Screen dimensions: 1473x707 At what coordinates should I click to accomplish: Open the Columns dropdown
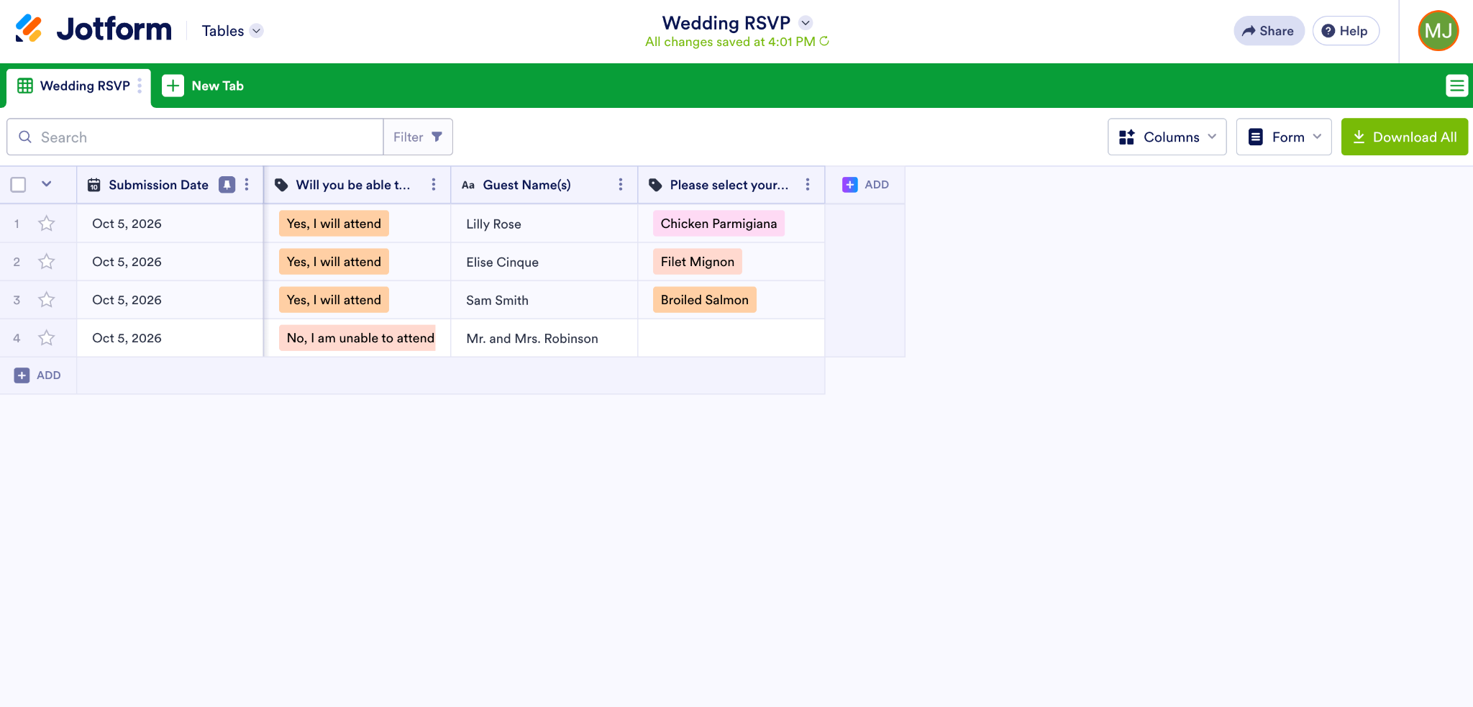[1167, 137]
